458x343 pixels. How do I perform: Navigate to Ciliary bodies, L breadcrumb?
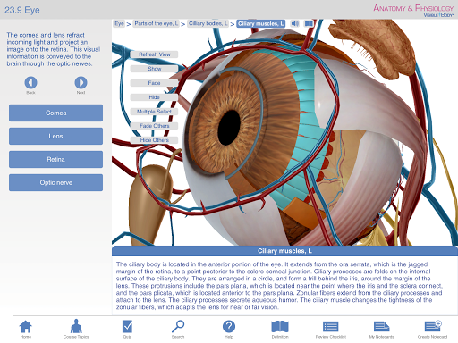point(208,23)
